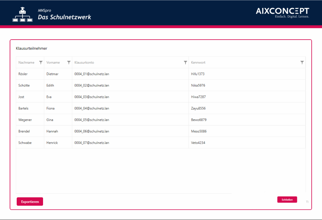Open the Kennwort column filter icon

click(x=302, y=63)
